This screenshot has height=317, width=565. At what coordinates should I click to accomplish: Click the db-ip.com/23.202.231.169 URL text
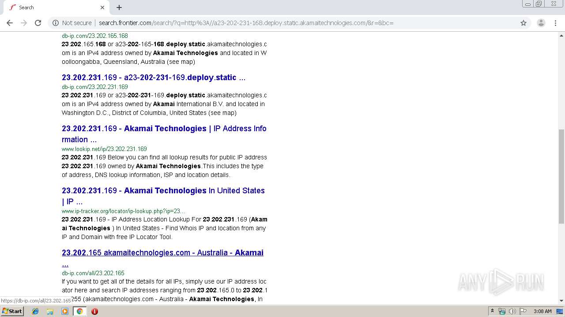(95, 87)
